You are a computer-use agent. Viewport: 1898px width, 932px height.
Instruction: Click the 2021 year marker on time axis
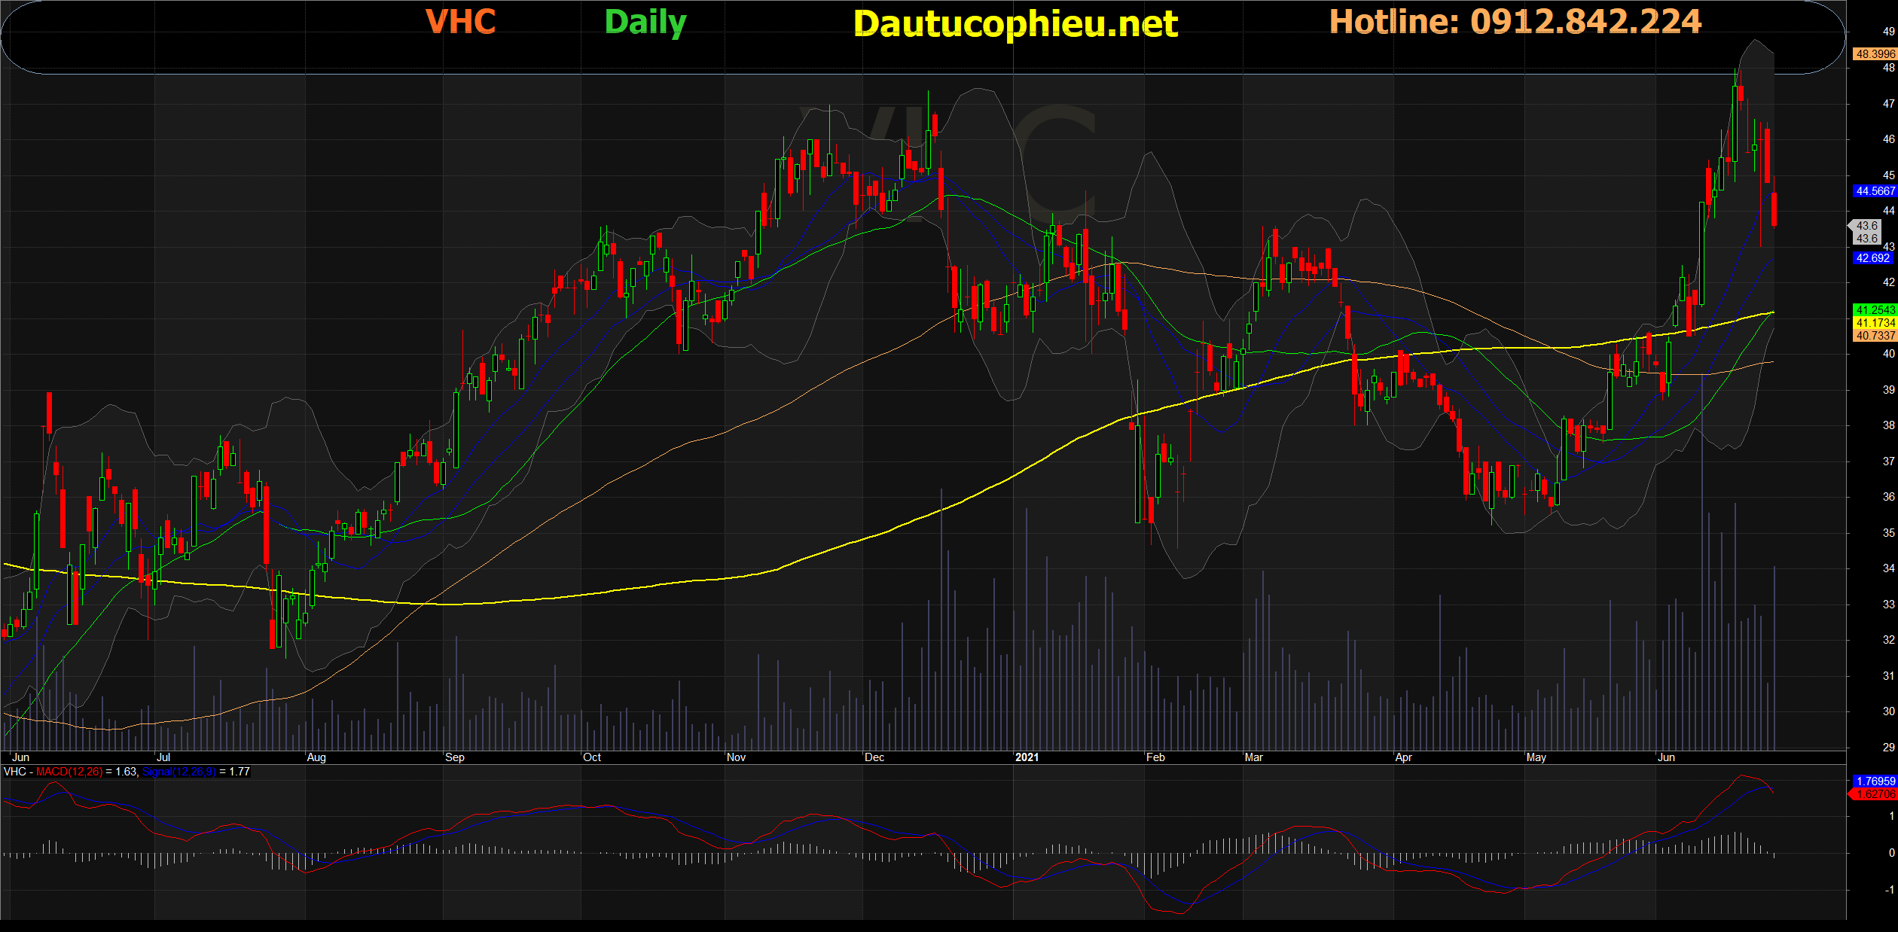click(x=1027, y=757)
